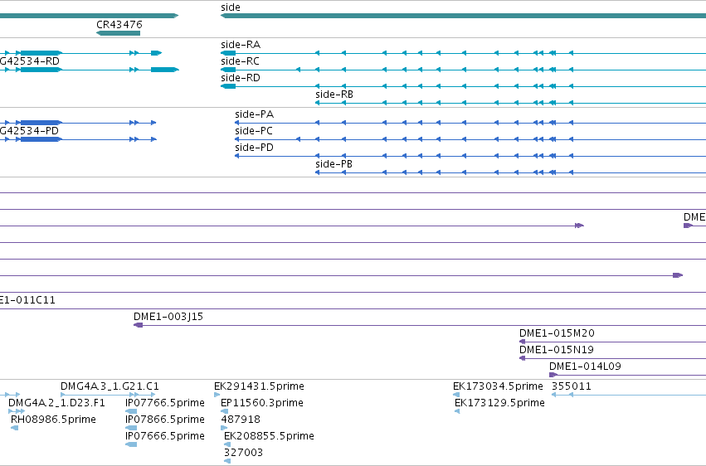Select the 327003 feature label
The height and width of the screenshot is (466, 706).
click(244, 453)
